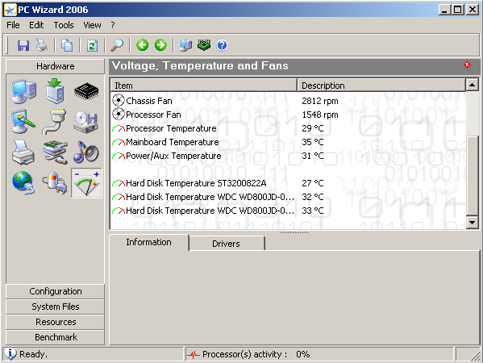Select the Hardware category button
Viewport: 483px width, 363px height.
(x=55, y=66)
